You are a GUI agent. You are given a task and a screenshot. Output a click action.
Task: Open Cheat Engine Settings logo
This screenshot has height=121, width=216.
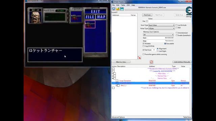click(x=189, y=11)
